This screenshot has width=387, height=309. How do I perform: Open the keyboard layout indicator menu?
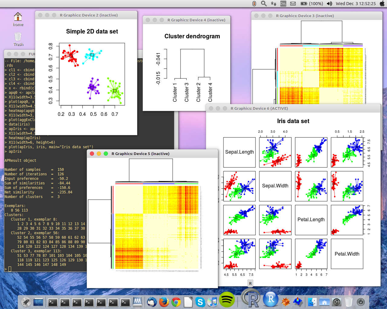283,4
